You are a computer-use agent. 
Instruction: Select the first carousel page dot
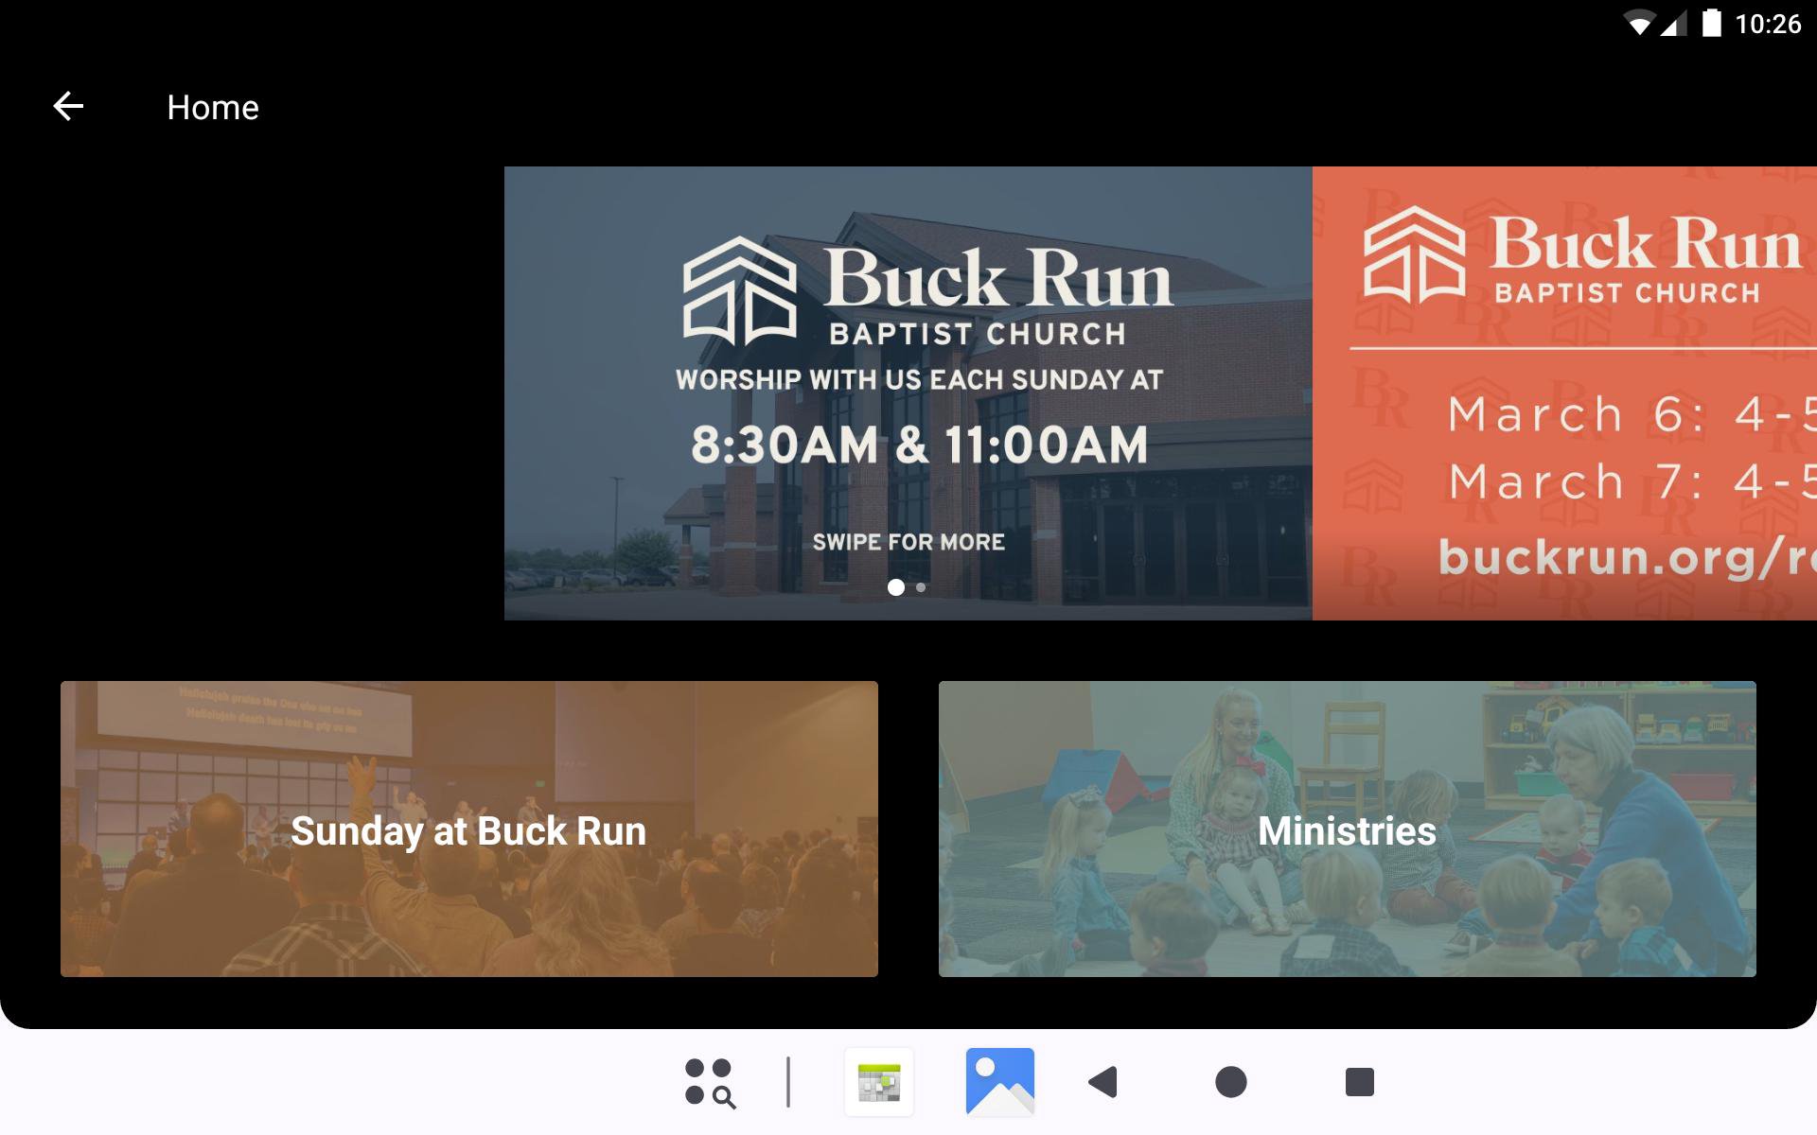point(895,587)
